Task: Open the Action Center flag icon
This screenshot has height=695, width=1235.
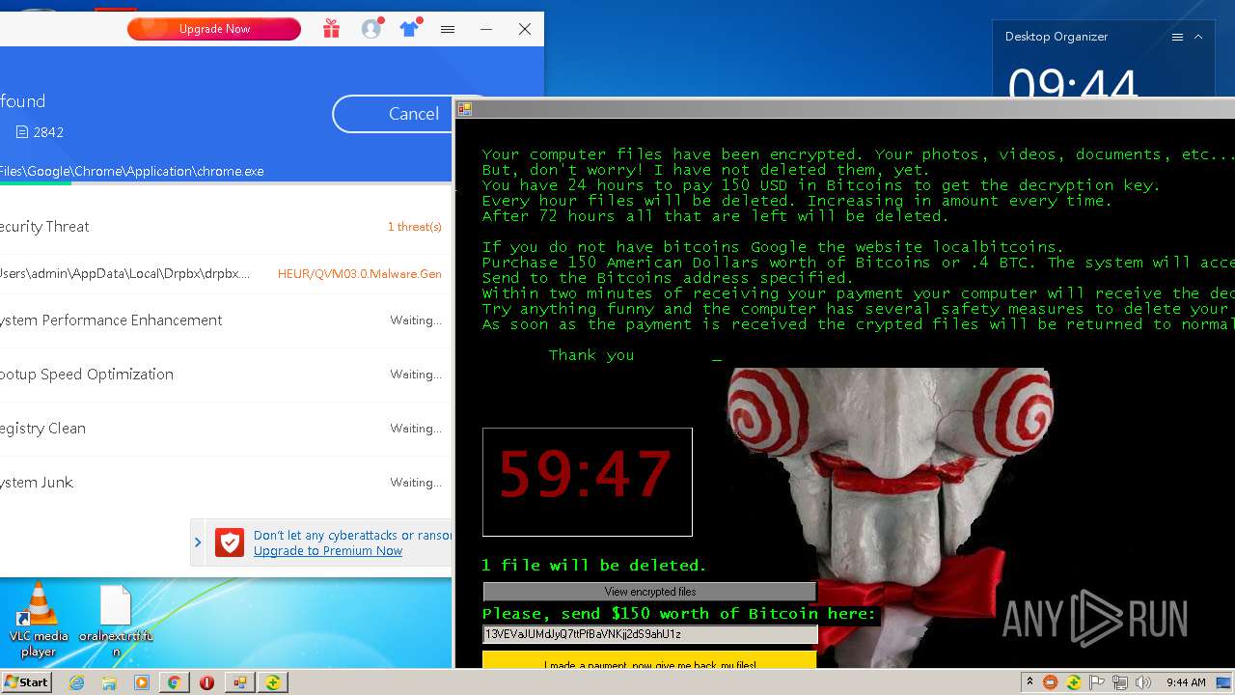Action: point(1097,682)
